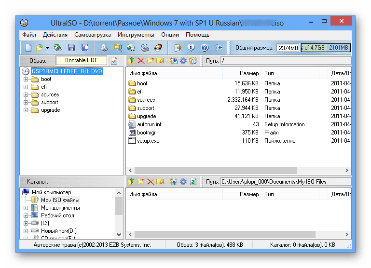Click the catalog file list horizontal scrollbar
This screenshot has width=371, height=268.
click(x=225, y=234)
